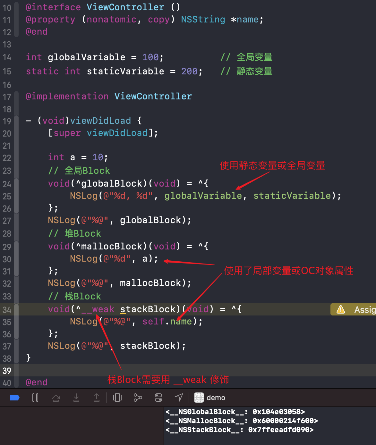Click the Simulate Location arrow icon
The width and height of the screenshot is (376, 445).
(x=179, y=398)
